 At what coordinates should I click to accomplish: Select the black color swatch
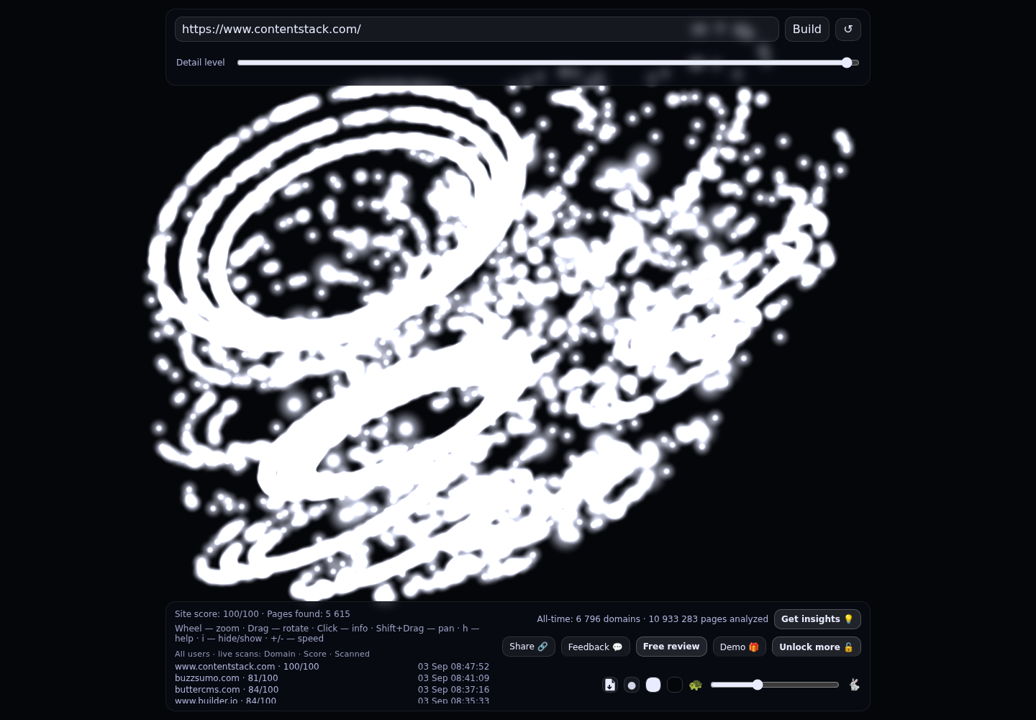675,685
